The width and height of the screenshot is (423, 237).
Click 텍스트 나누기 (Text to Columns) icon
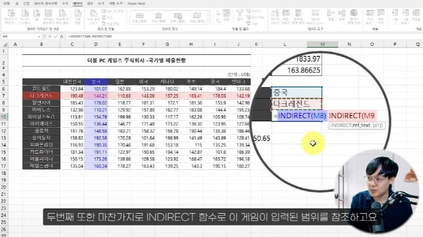click(x=275, y=17)
